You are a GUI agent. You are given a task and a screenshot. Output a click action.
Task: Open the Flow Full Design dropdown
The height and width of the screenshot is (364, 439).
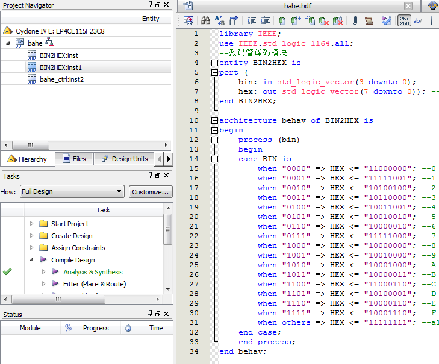tap(72, 192)
